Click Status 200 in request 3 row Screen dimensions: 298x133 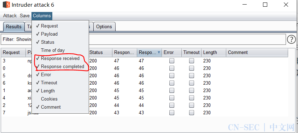pos(93,61)
